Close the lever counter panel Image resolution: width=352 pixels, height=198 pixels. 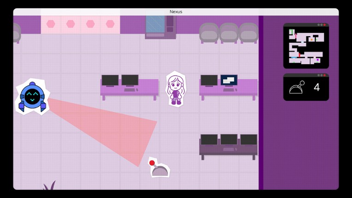(x=324, y=75)
